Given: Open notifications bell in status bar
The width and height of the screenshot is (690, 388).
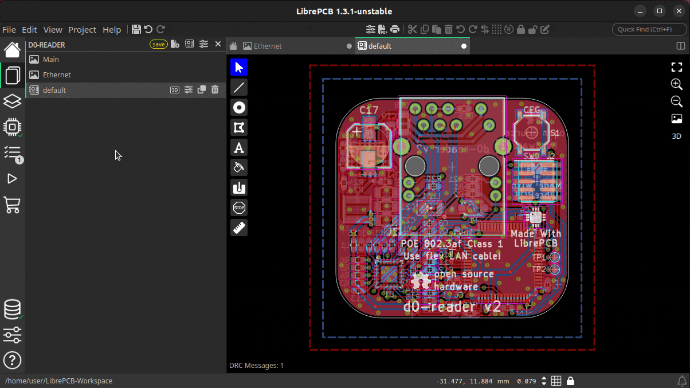Looking at the screenshot, I should coord(682,381).
